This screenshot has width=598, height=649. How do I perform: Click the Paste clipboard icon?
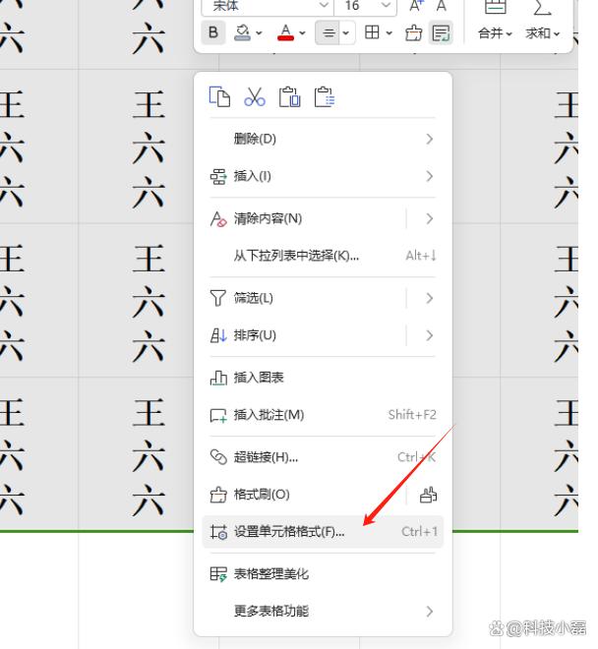pos(289,97)
